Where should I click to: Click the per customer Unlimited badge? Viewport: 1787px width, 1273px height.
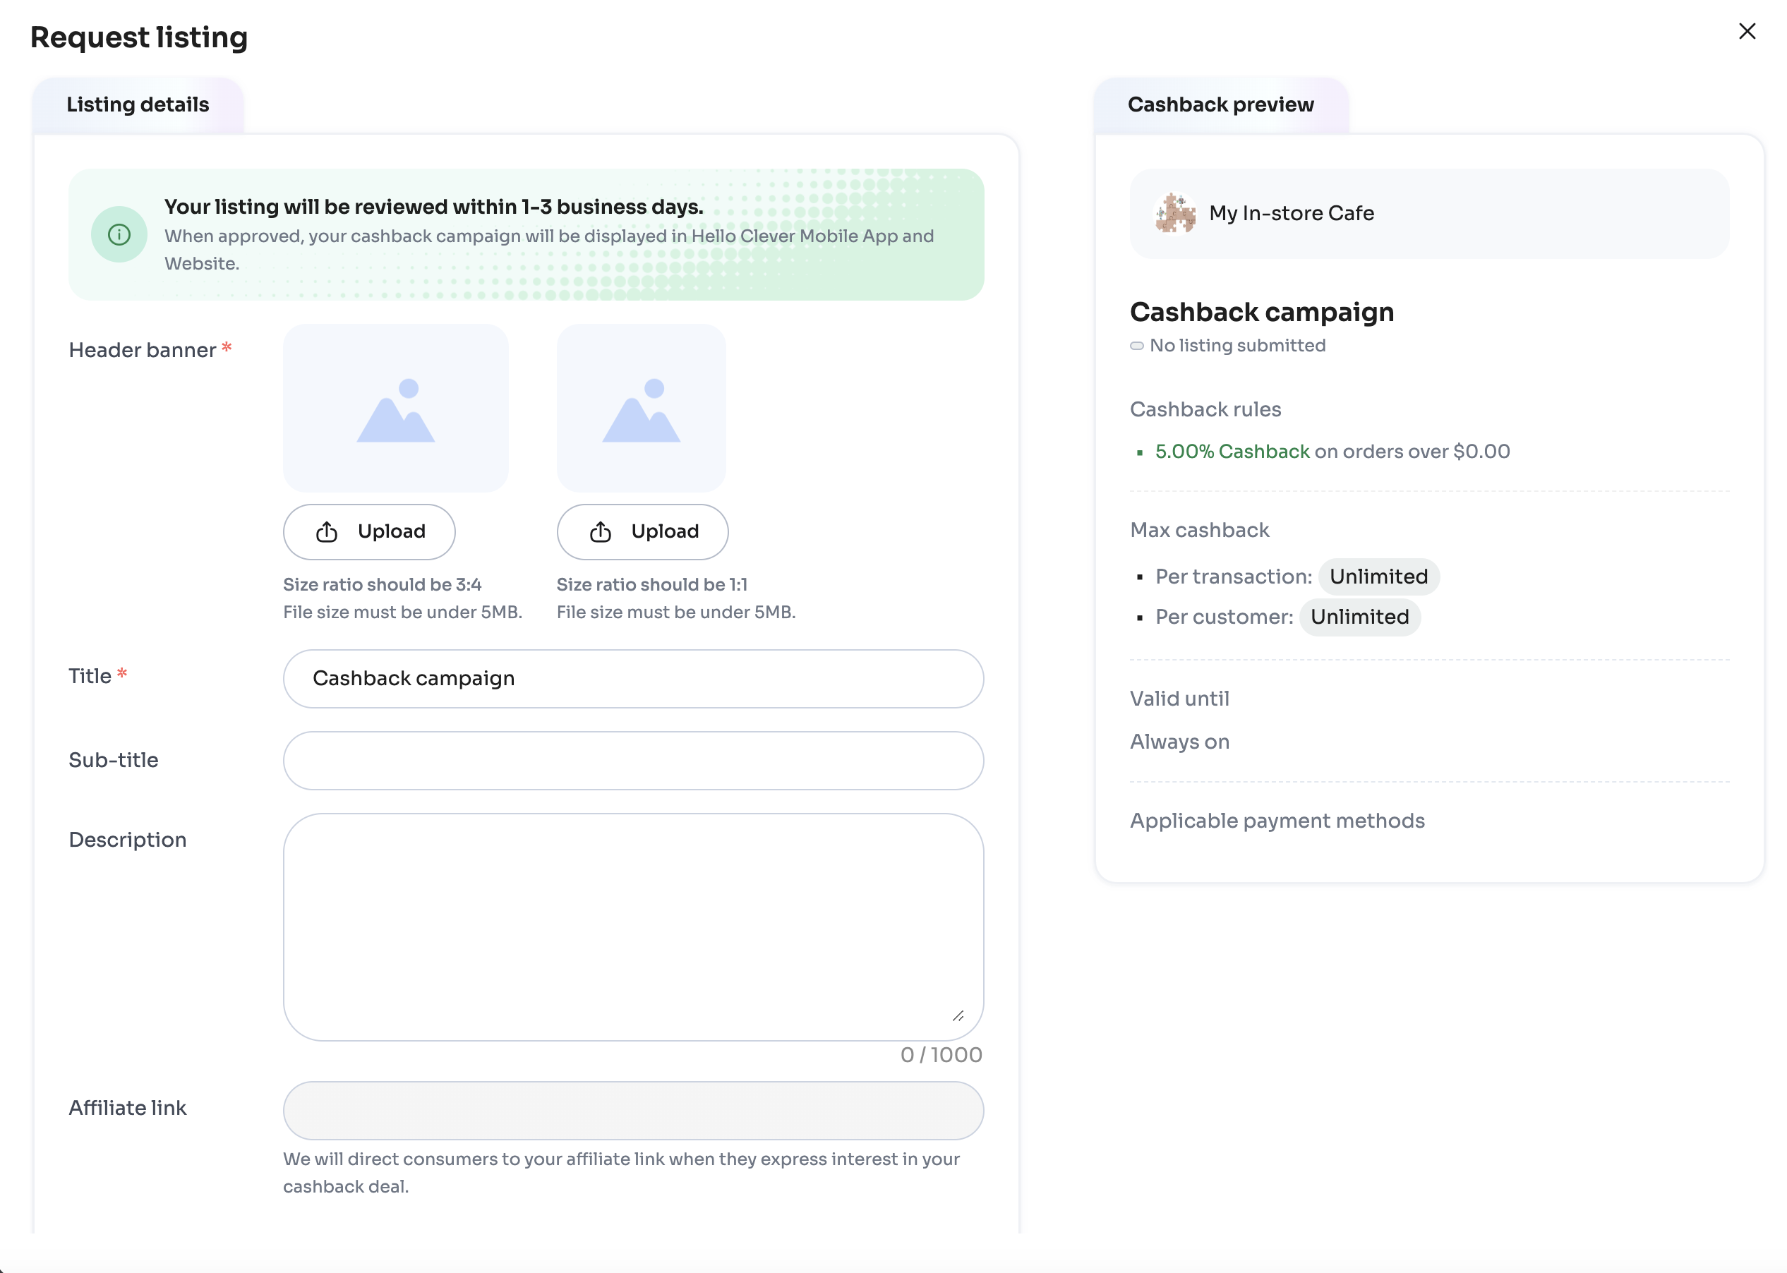point(1359,617)
